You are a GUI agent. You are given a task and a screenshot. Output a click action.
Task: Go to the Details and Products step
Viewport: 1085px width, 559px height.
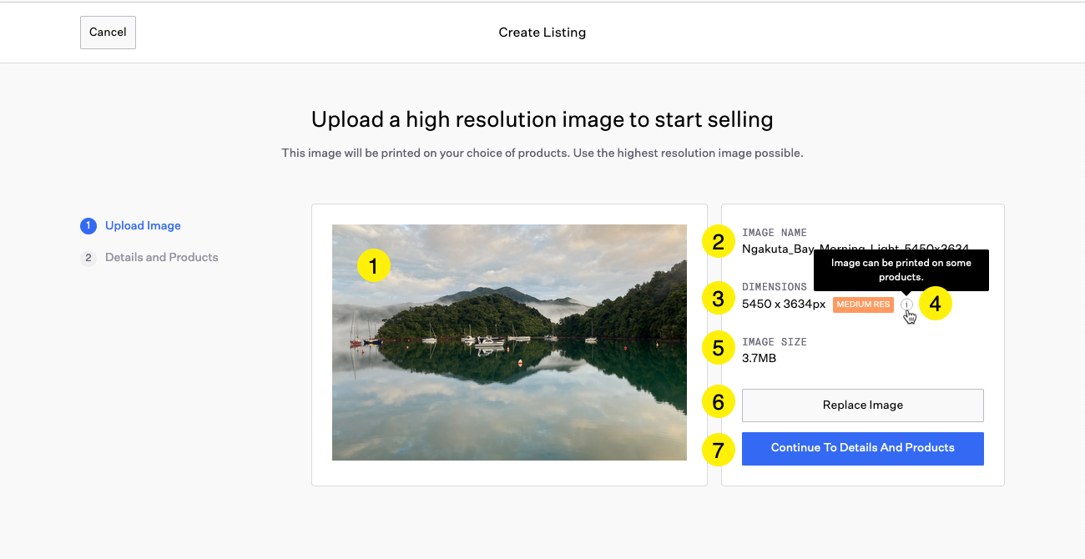click(161, 258)
